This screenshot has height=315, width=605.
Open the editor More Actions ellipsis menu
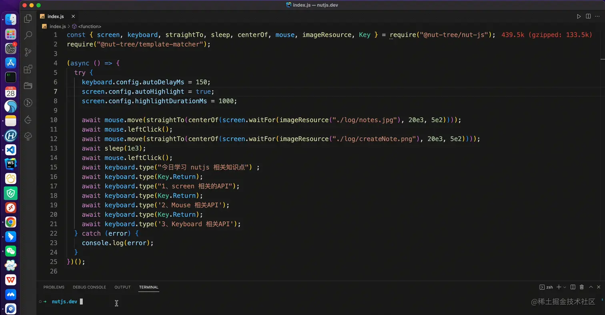click(x=598, y=16)
